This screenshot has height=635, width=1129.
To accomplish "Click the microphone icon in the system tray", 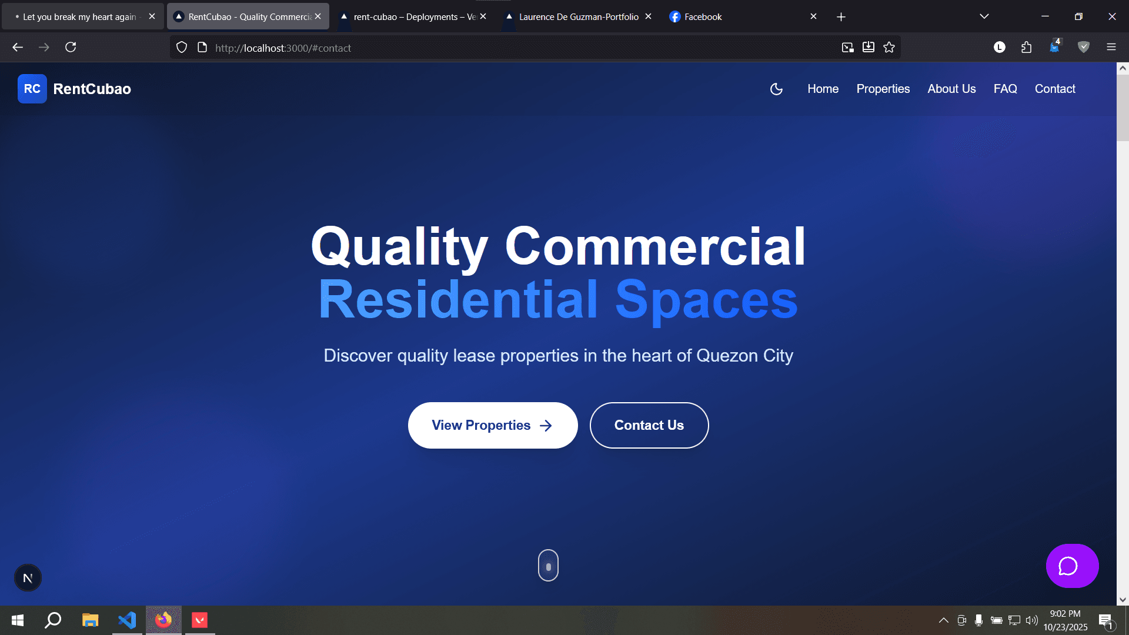I will coord(978,620).
